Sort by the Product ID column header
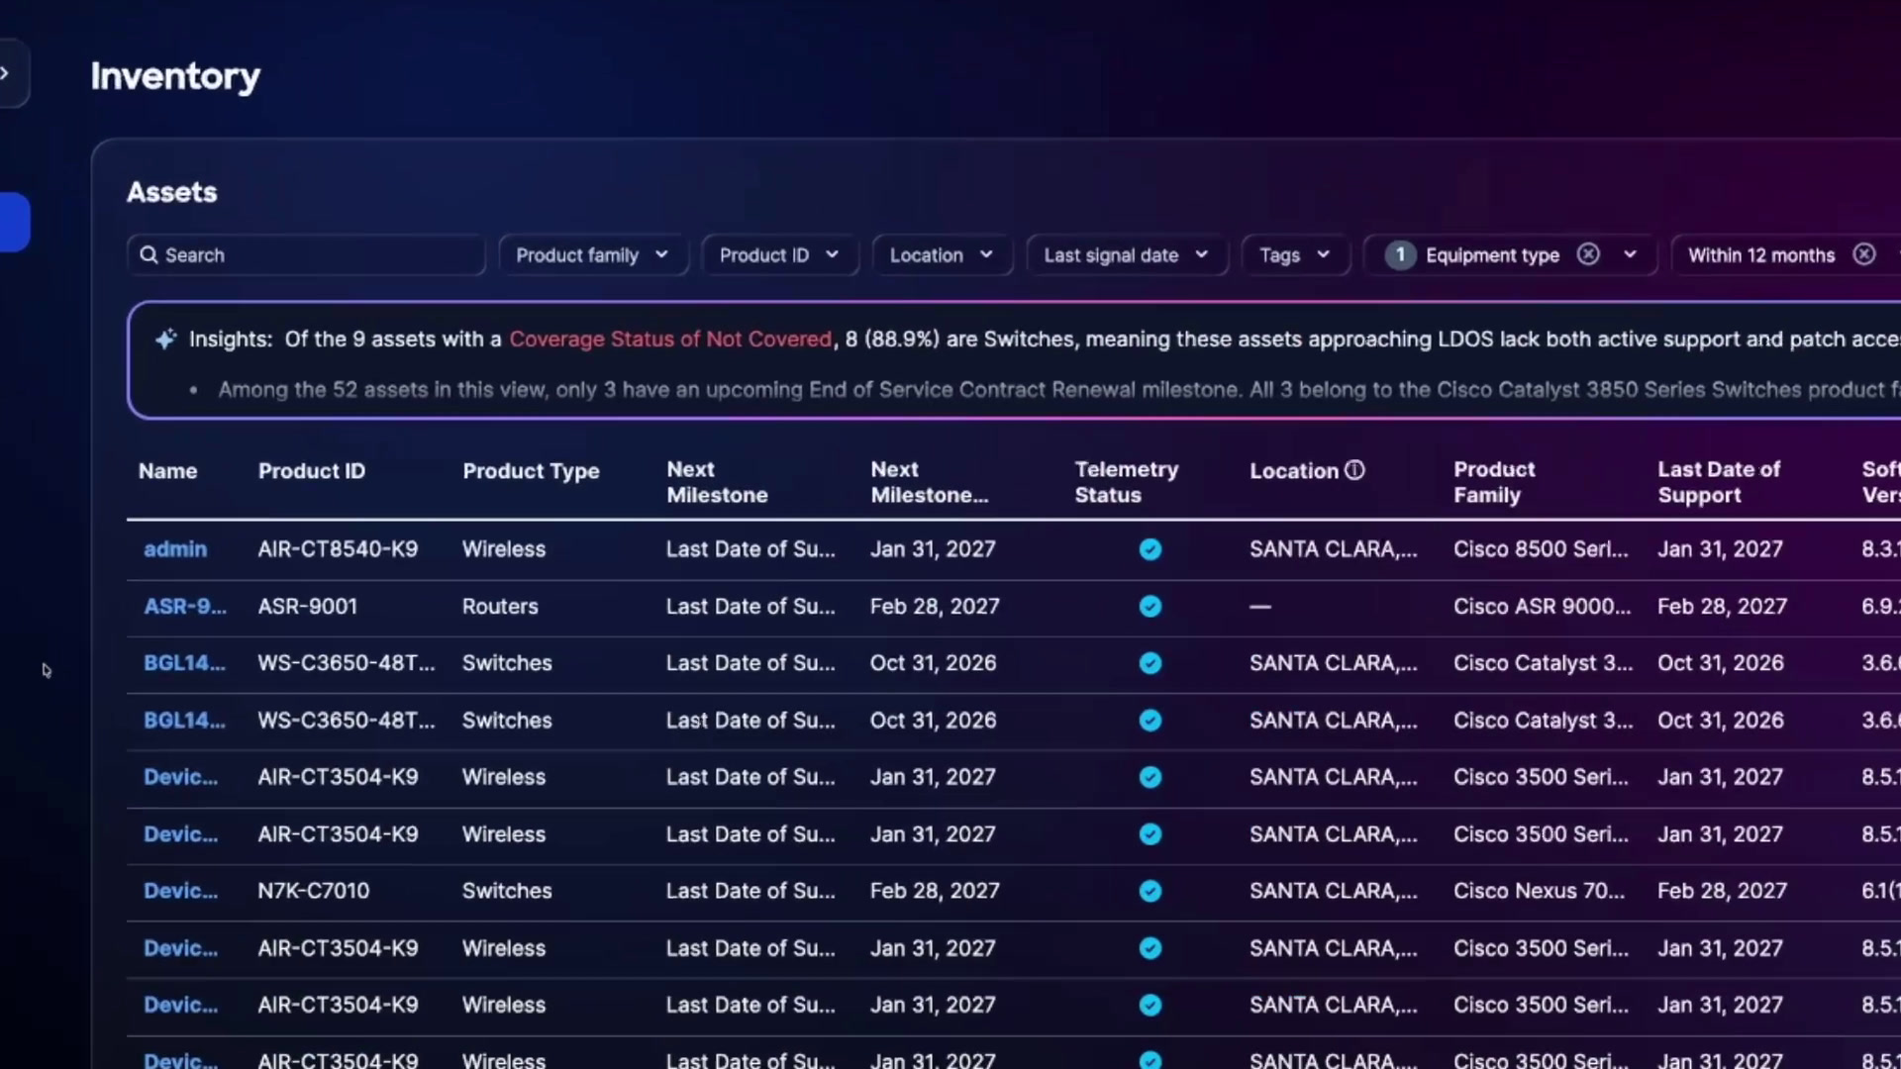Image resolution: width=1901 pixels, height=1069 pixels. click(x=312, y=471)
